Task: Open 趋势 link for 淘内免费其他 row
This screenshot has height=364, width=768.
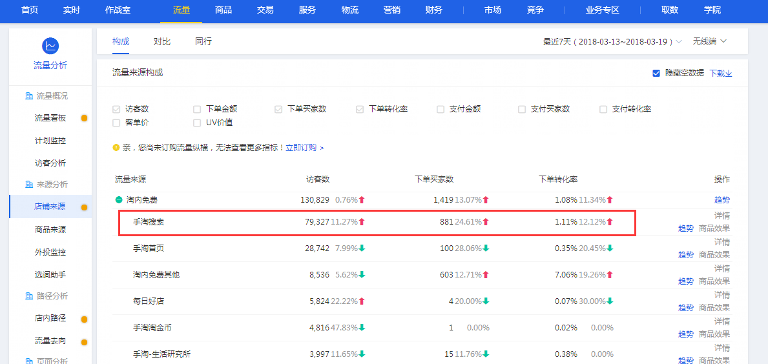Action: point(686,281)
